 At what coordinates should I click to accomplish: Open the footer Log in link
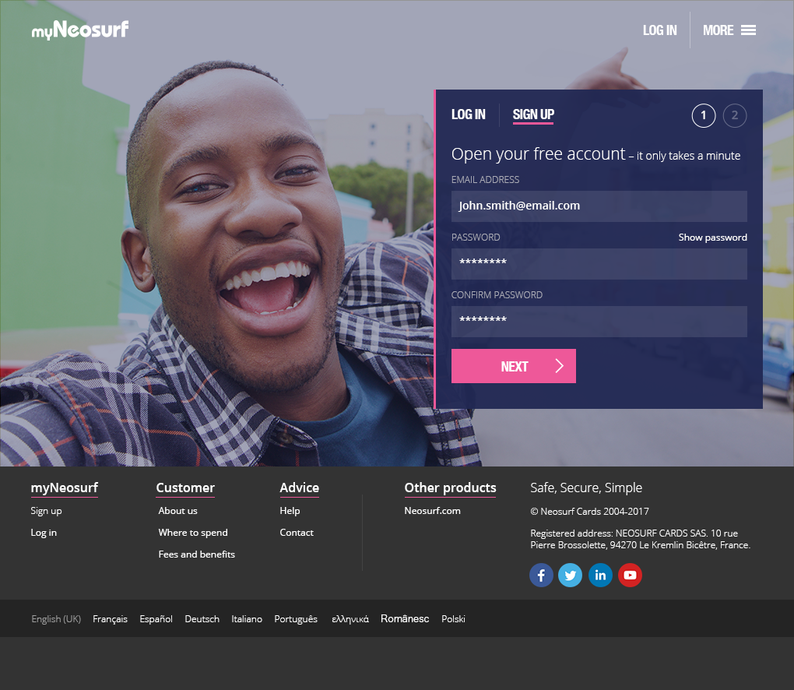(x=44, y=533)
